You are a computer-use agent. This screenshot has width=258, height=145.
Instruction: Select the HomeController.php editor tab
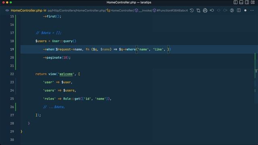(x=27, y=10)
